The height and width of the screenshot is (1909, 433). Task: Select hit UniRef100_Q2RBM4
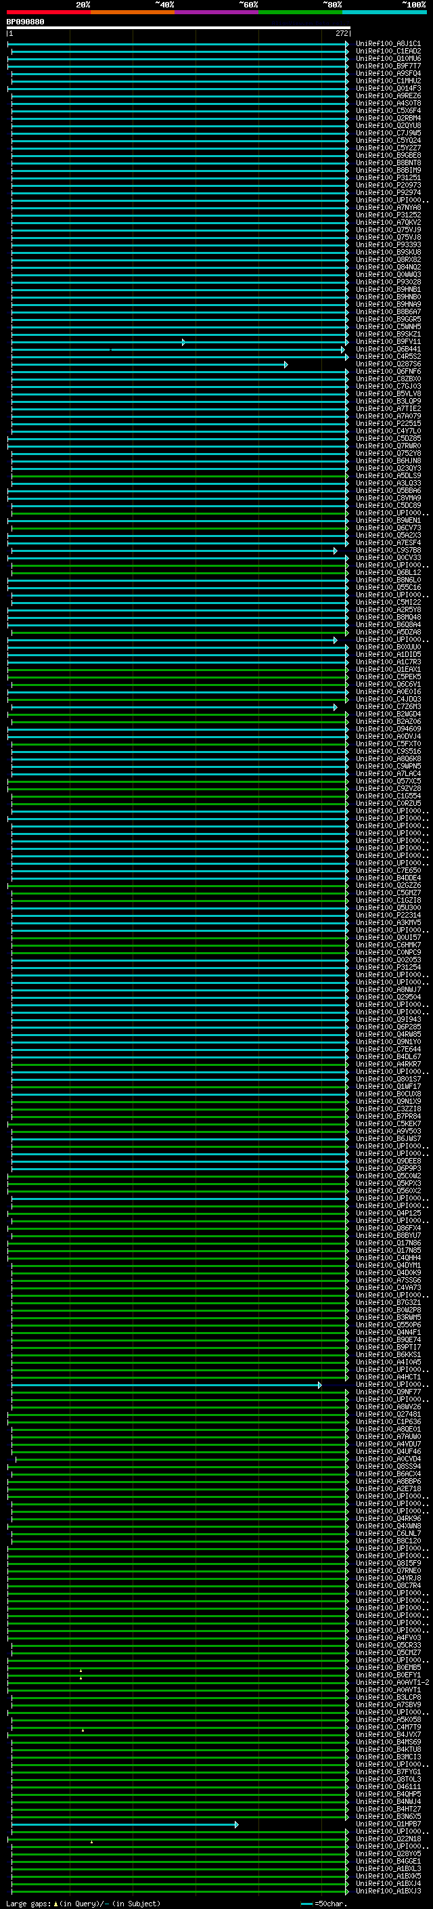pos(388,118)
